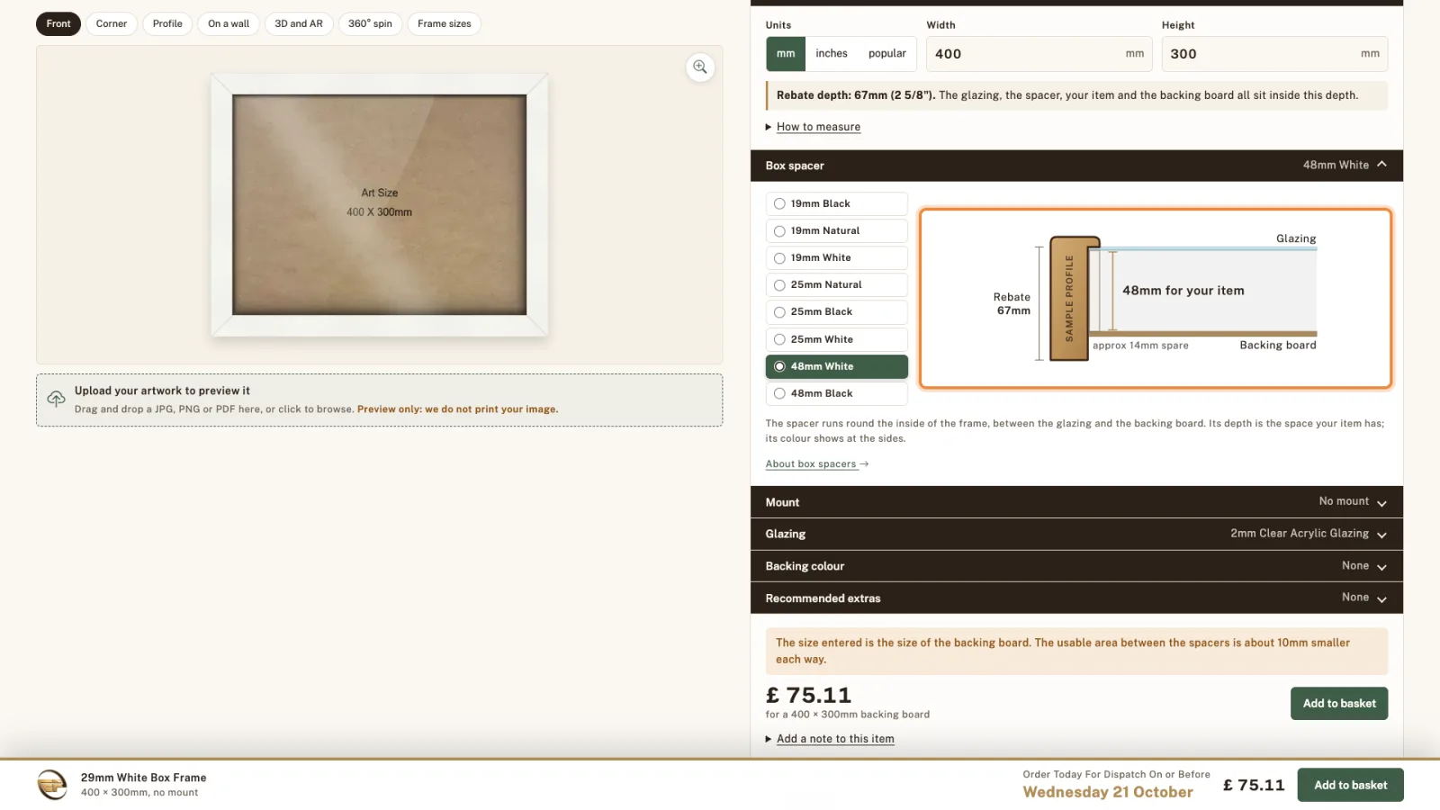Open the 3D and AR view
Screen dimensions: 1440x810
299,24
